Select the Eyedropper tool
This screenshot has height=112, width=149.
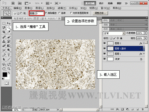point(9,32)
